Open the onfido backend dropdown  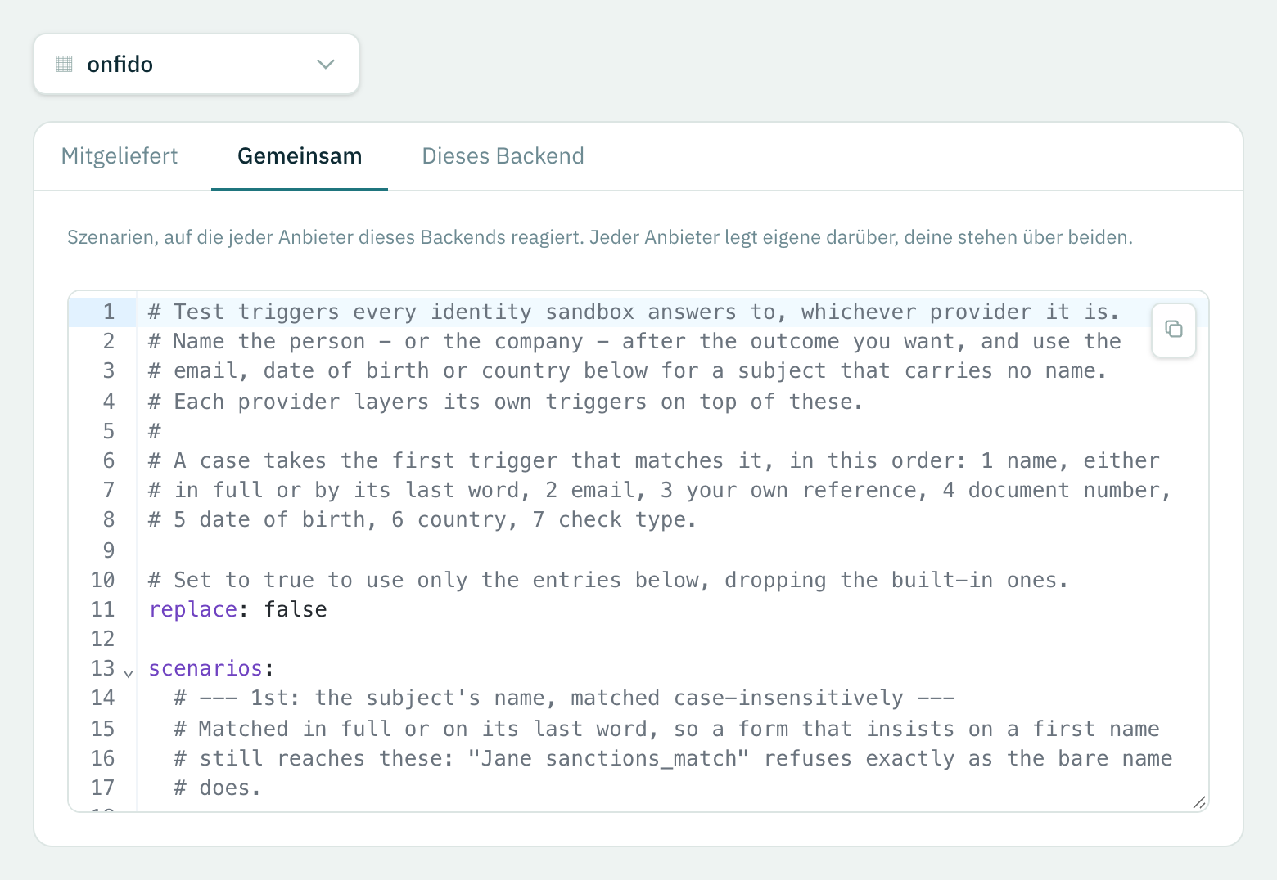196,64
